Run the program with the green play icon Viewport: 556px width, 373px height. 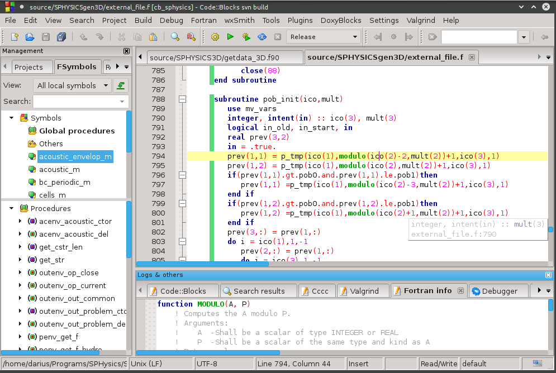point(230,36)
